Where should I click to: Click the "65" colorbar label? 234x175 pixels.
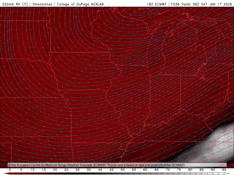pyautogui.click(x=156, y=170)
